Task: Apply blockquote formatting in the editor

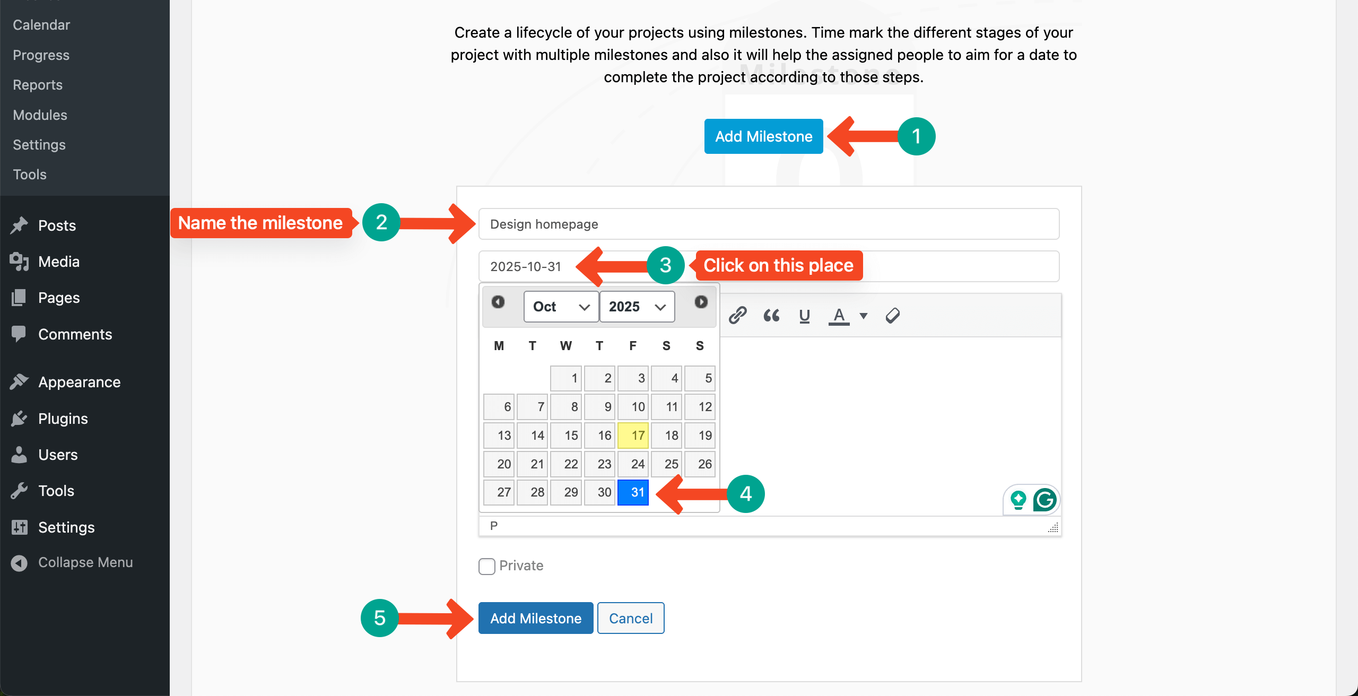Action: [x=771, y=316]
